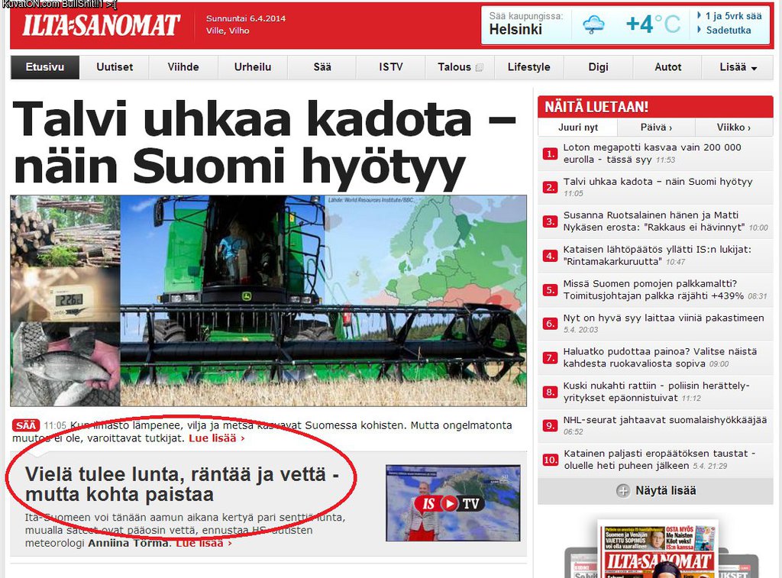Click the combine harvester main image
This screenshot has width=782, height=578.
(x=322, y=300)
